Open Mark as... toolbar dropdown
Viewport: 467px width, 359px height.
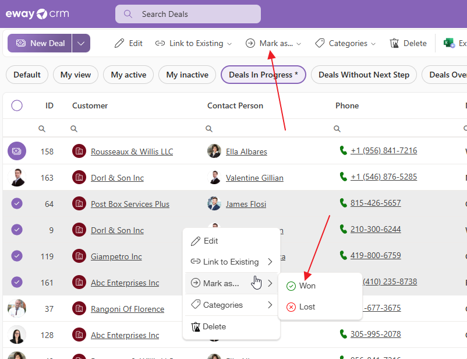(274, 43)
